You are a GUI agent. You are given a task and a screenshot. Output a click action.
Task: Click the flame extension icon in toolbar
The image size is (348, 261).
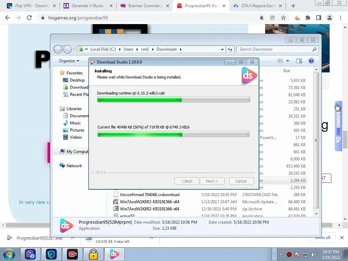pos(297,18)
